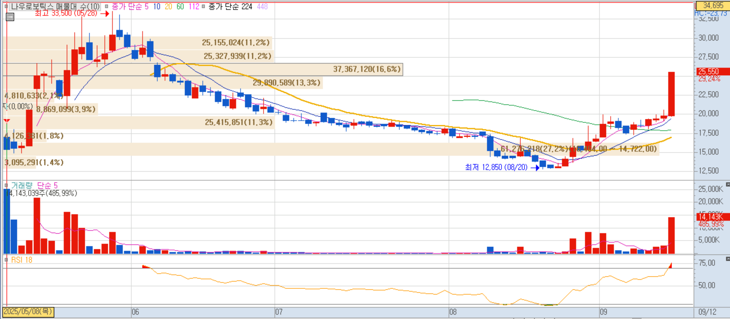This screenshot has height=319, width=730.
Task: Toggle the square handle before 종가 단순 224
Action: tap(203, 6)
